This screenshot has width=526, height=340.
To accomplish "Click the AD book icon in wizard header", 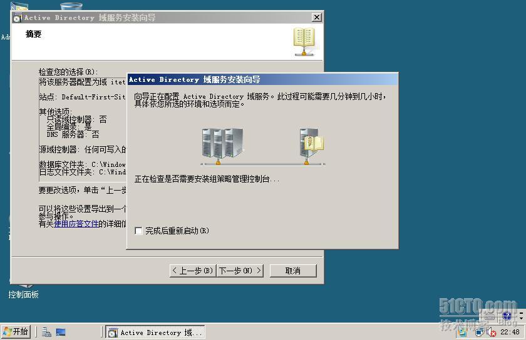I will point(304,42).
